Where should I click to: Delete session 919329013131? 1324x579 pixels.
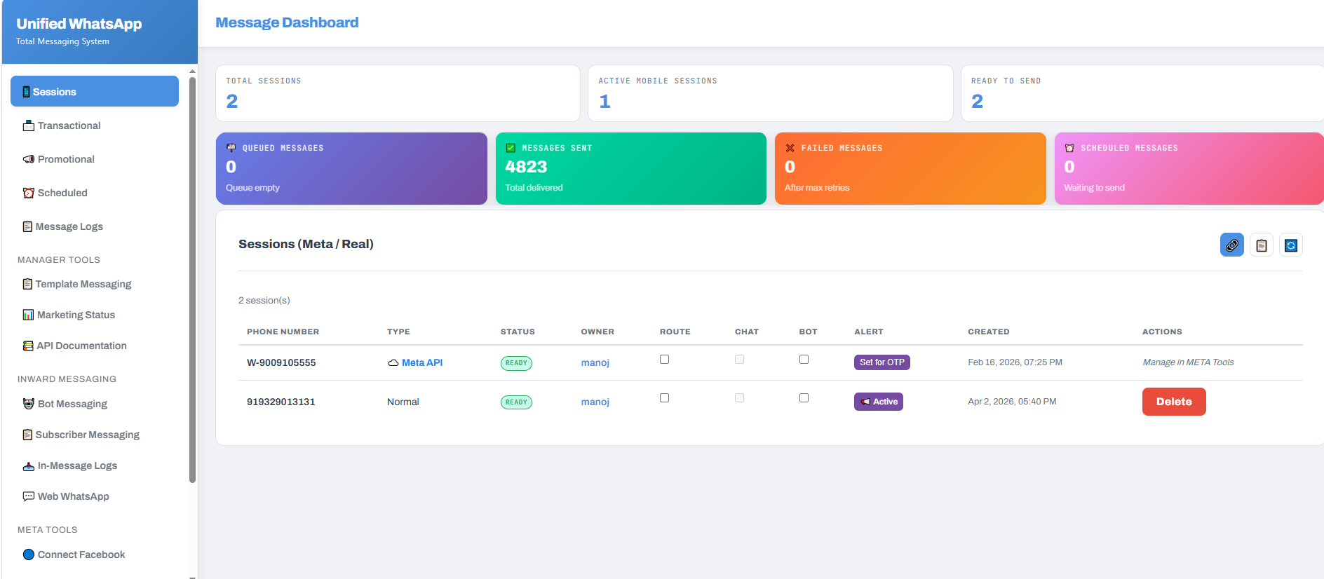click(x=1174, y=402)
